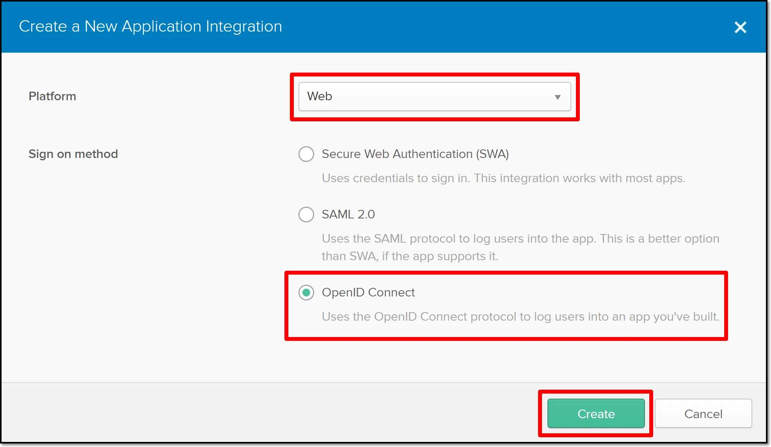771x447 pixels.
Task: Close the New Application Integration dialog
Action: tap(740, 27)
